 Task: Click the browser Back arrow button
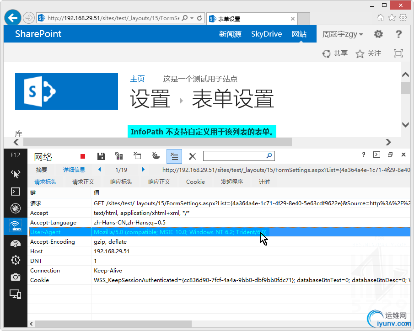coord(13,18)
